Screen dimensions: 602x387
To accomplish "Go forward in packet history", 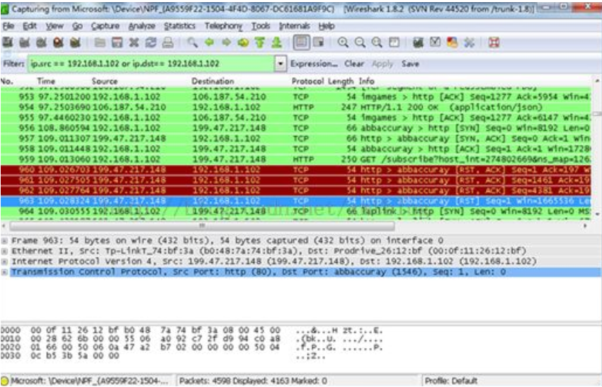I will point(226,42).
